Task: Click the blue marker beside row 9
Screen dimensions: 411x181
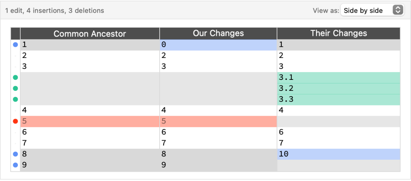Action: 15,165
